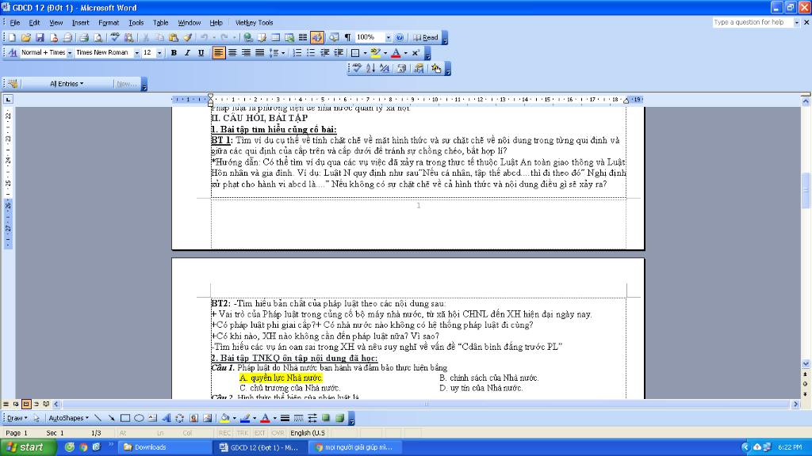Screen dimensions: 812x456
Task: Open the Styles and Formatting pane
Action: click(x=13, y=53)
